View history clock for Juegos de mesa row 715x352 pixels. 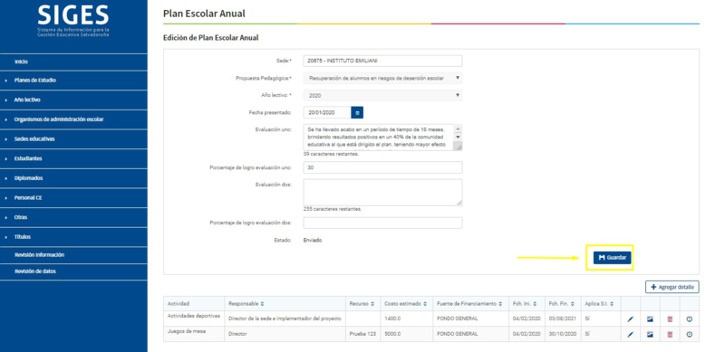point(690,334)
